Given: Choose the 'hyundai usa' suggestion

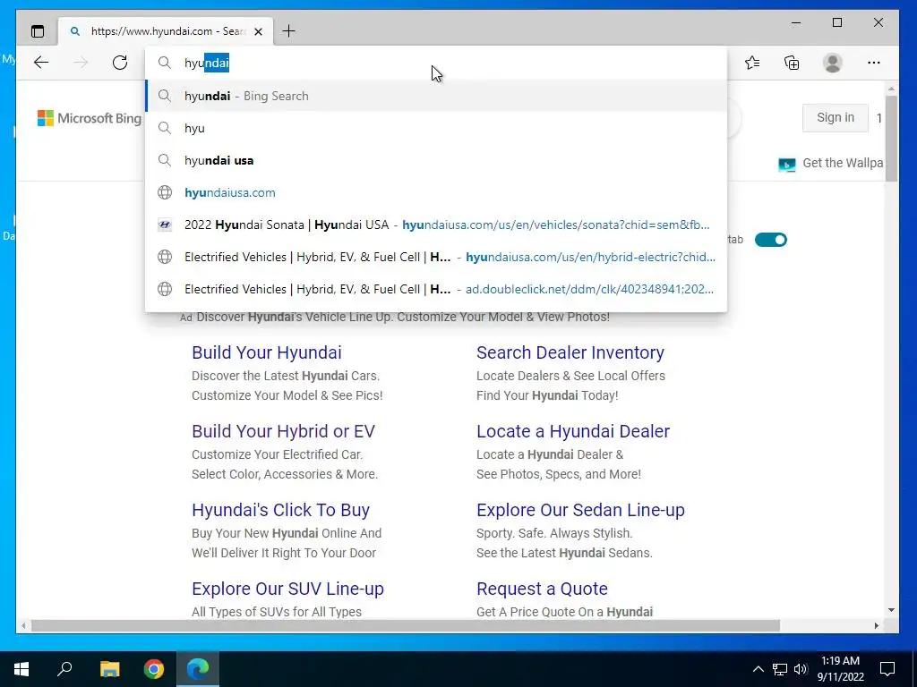Looking at the screenshot, I should pyautogui.click(x=436, y=160).
